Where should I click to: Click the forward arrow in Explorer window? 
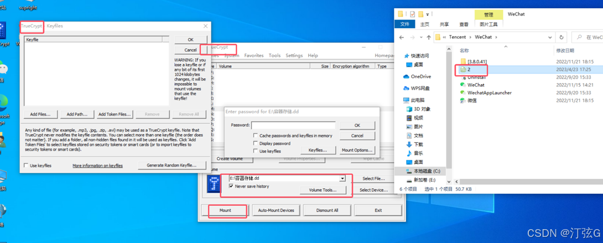(412, 37)
